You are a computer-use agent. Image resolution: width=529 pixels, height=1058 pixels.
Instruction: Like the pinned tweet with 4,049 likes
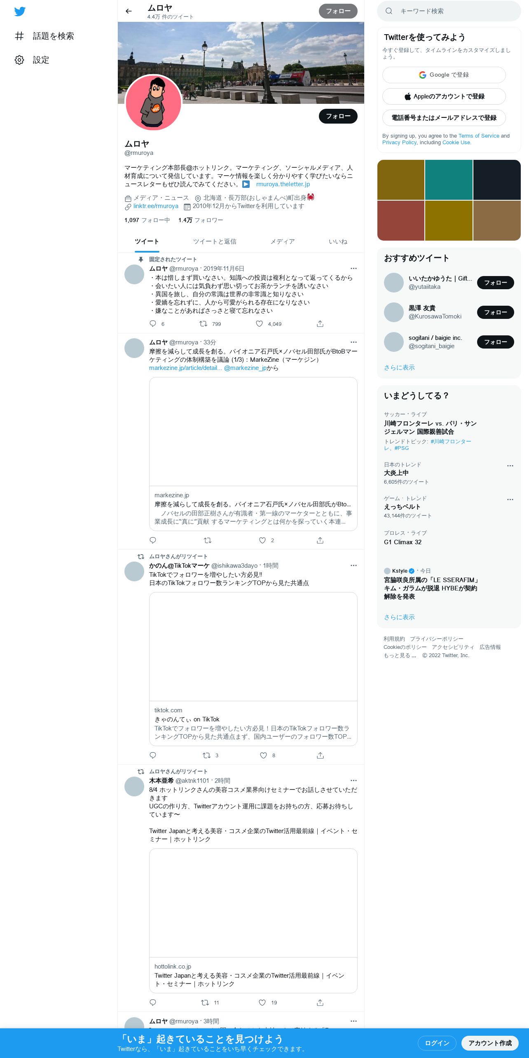point(259,324)
